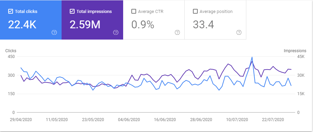Click the highest peak of the clicks line
This screenshot has height=132, width=313.
[252, 57]
